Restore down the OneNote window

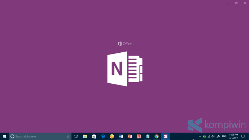[236, 3]
